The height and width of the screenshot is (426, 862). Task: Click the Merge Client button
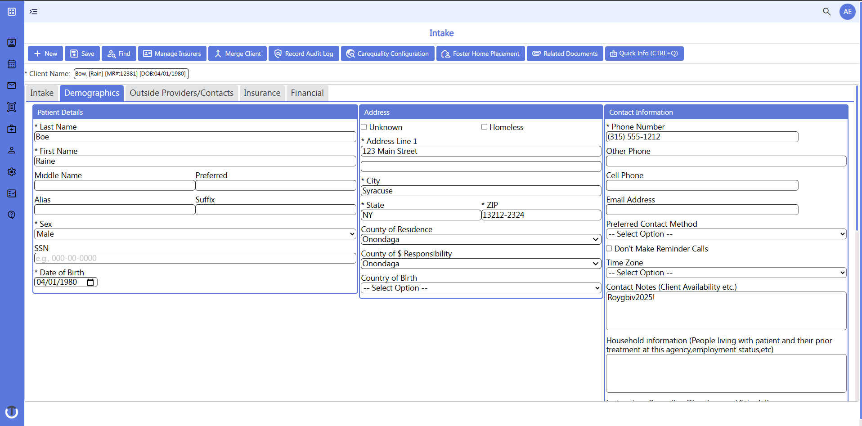(x=237, y=53)
